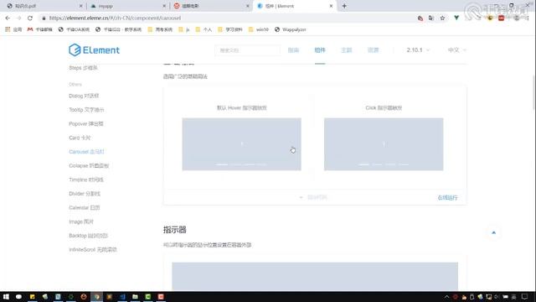Select Carousel in the sidebar
The image size is (536, 302).
click(86, 152)
